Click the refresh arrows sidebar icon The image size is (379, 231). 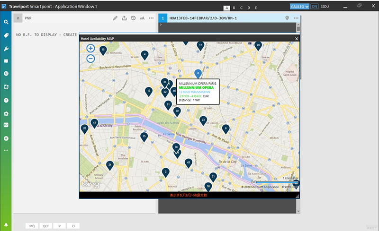point(6,87)
